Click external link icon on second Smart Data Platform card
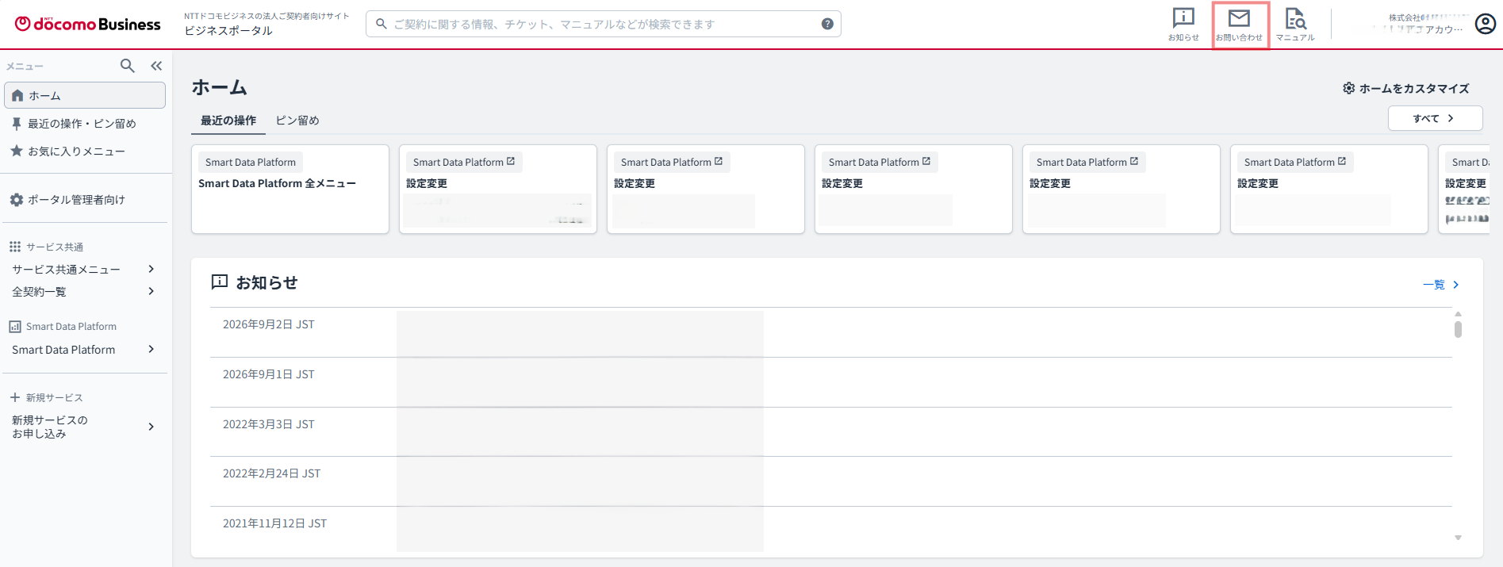This screenshot has width=1503, height=567. 511,161
